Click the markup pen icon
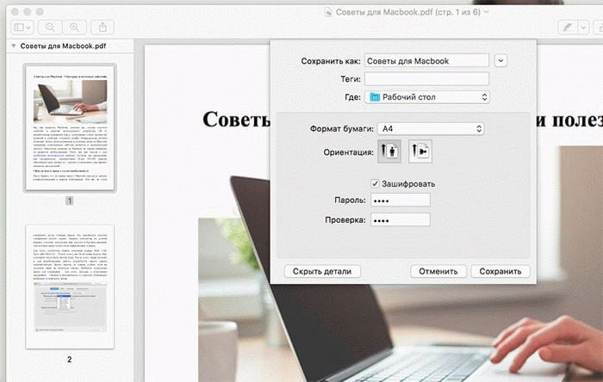The height and width of the screenshot is (382, 603). [x=568, y=28]
